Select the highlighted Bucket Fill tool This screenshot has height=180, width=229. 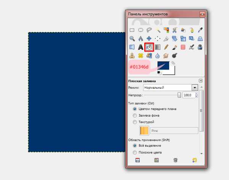point(149,47)
